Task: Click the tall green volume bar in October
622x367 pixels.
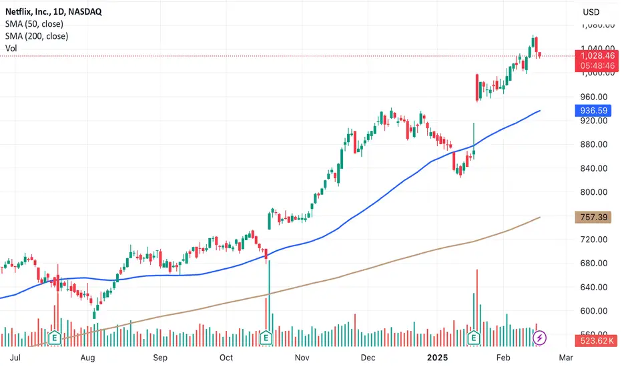Action: point(270,304)
